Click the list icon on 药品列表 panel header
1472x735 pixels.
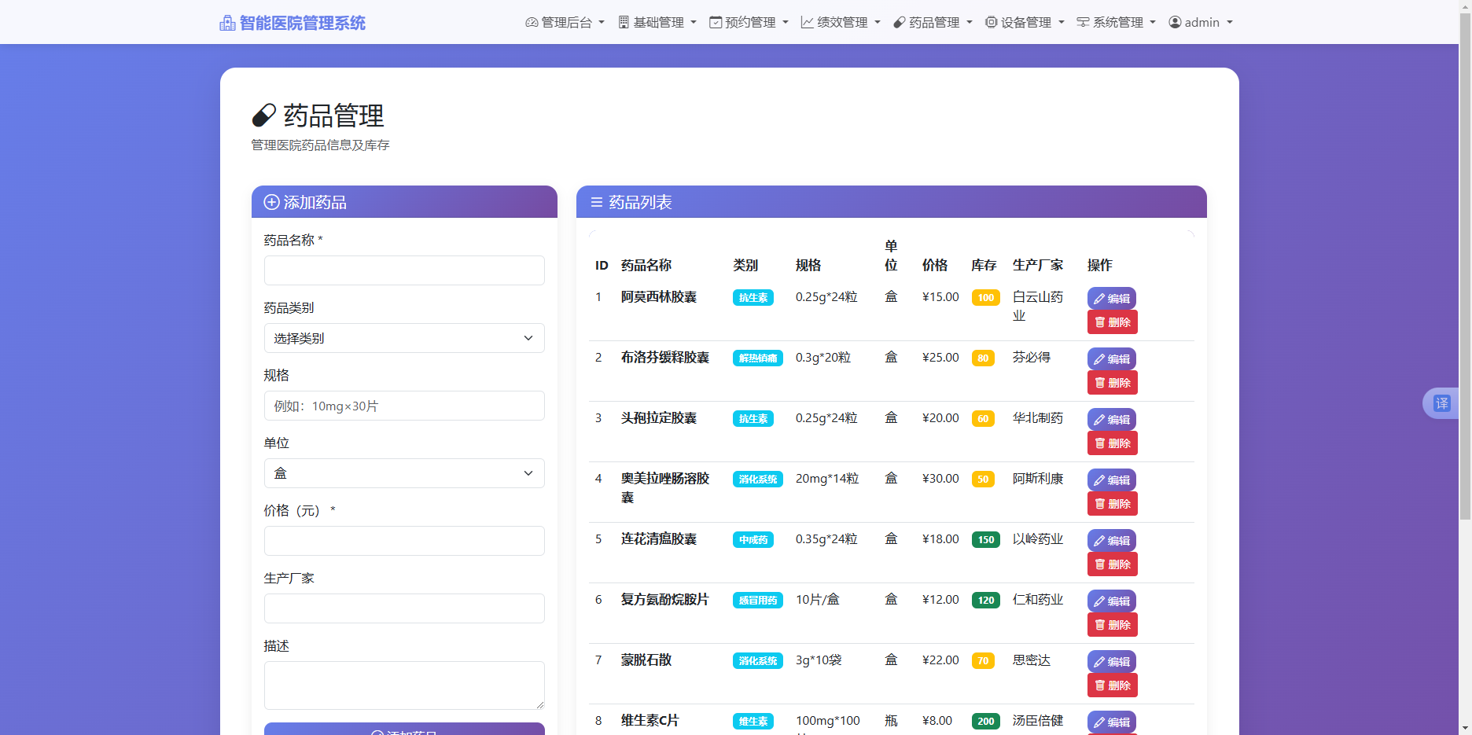click(x=595, y=202)
